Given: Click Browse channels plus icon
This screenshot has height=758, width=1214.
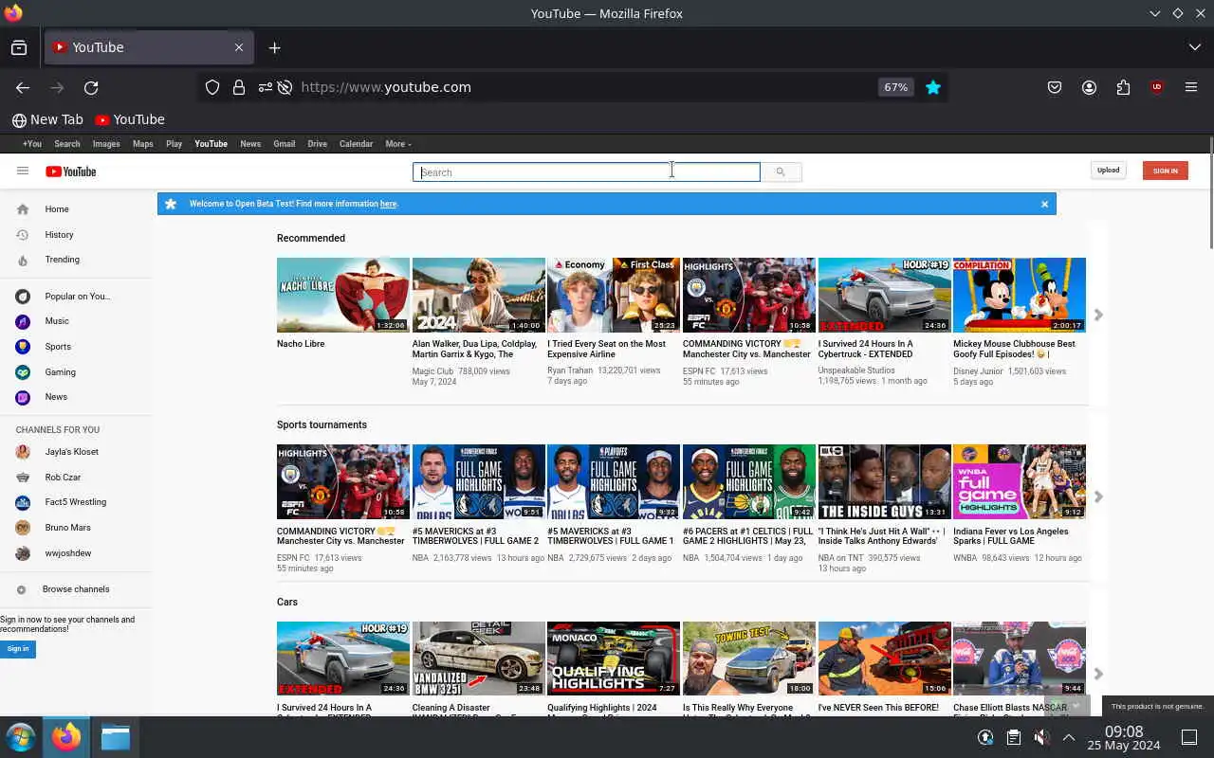Looking at the screenshot, I should (x=22, y=589).
